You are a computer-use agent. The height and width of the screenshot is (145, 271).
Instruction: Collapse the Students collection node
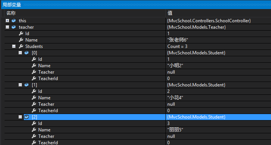click(x=14, y=46)
